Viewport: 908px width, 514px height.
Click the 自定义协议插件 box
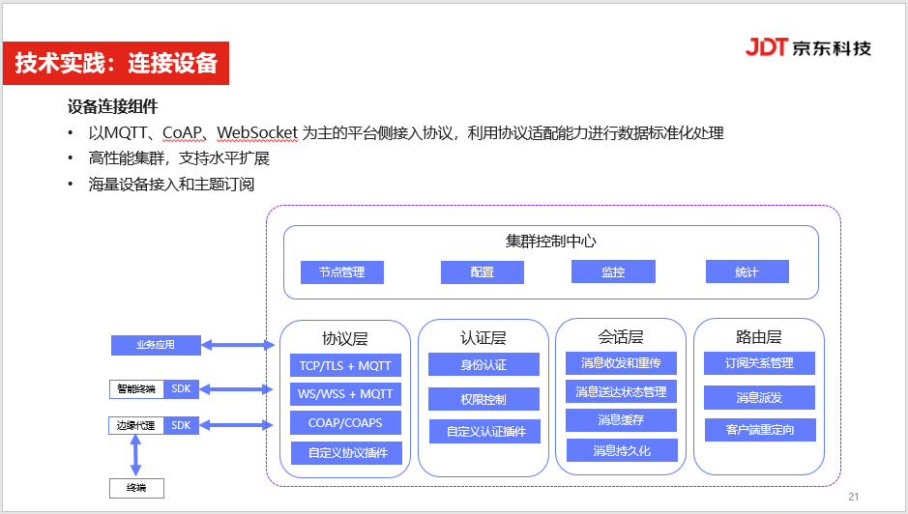click(347, 452)
